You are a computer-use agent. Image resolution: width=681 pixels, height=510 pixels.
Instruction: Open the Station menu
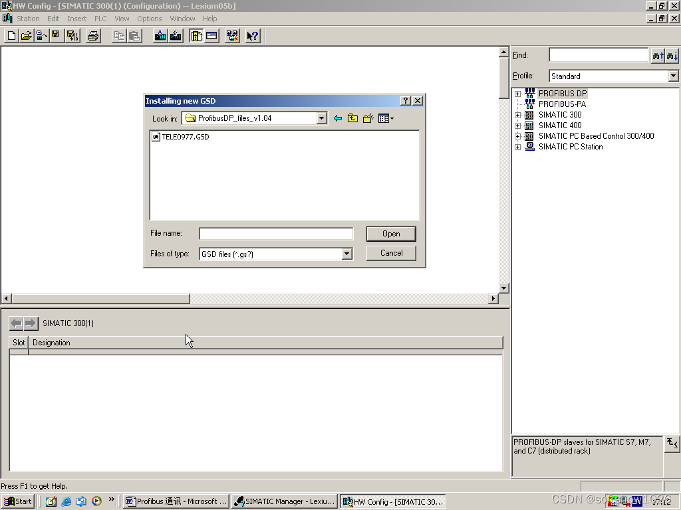[x=28, y=19]
